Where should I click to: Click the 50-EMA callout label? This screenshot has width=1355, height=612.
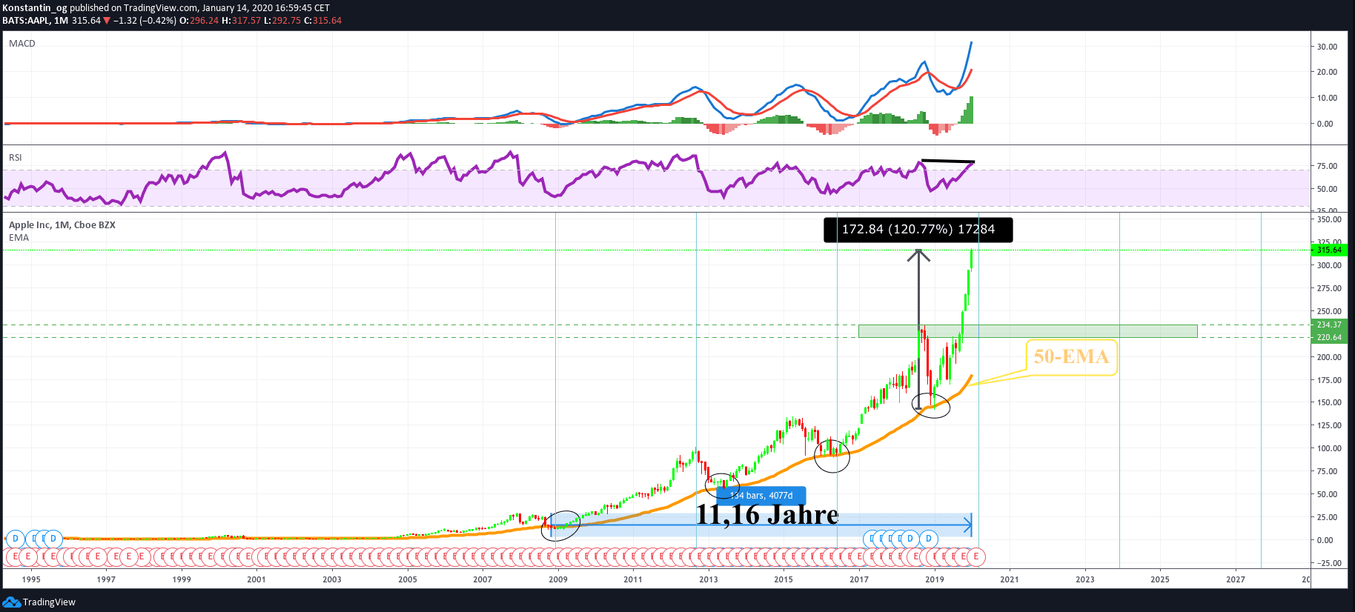coord(1070,357)
